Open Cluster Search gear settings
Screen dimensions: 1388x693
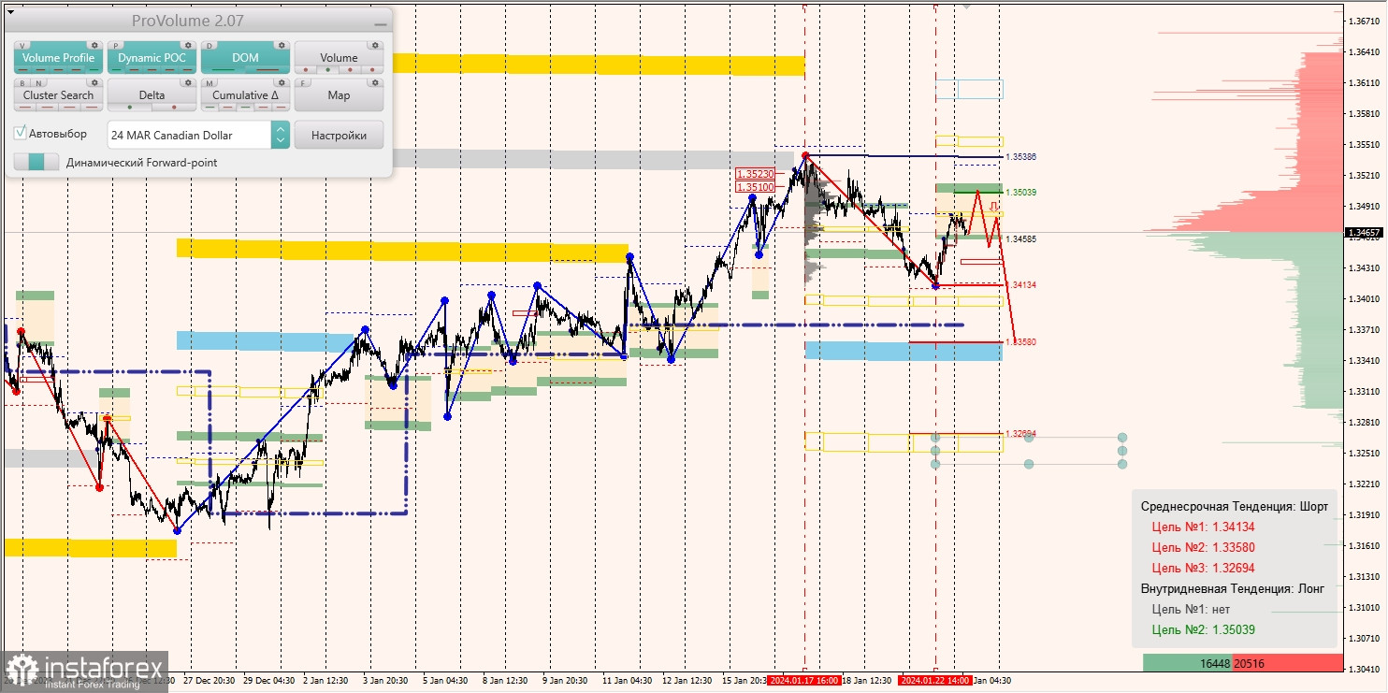click(x=94, y=82)
